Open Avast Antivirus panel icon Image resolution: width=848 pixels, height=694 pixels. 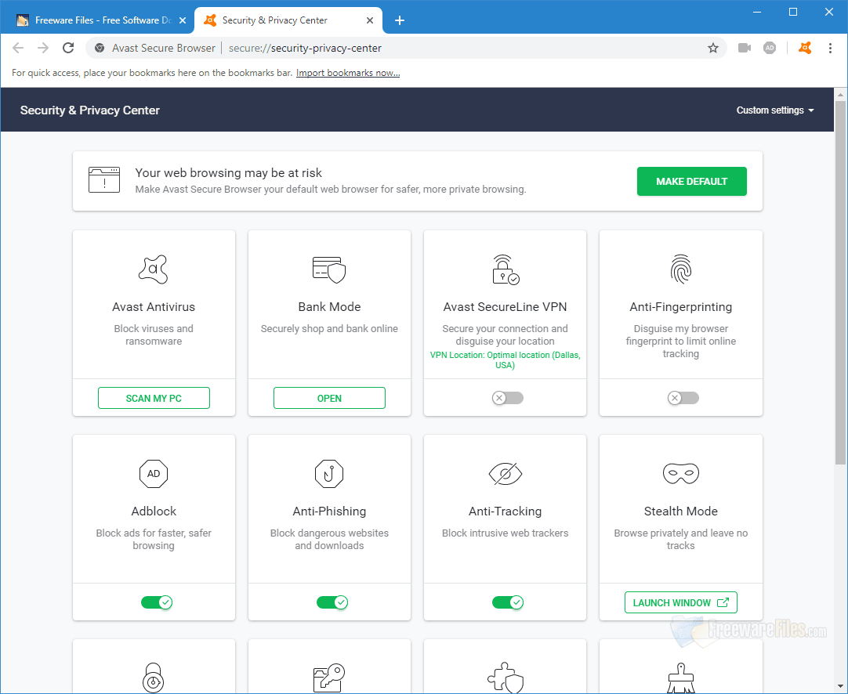[154, 269]
